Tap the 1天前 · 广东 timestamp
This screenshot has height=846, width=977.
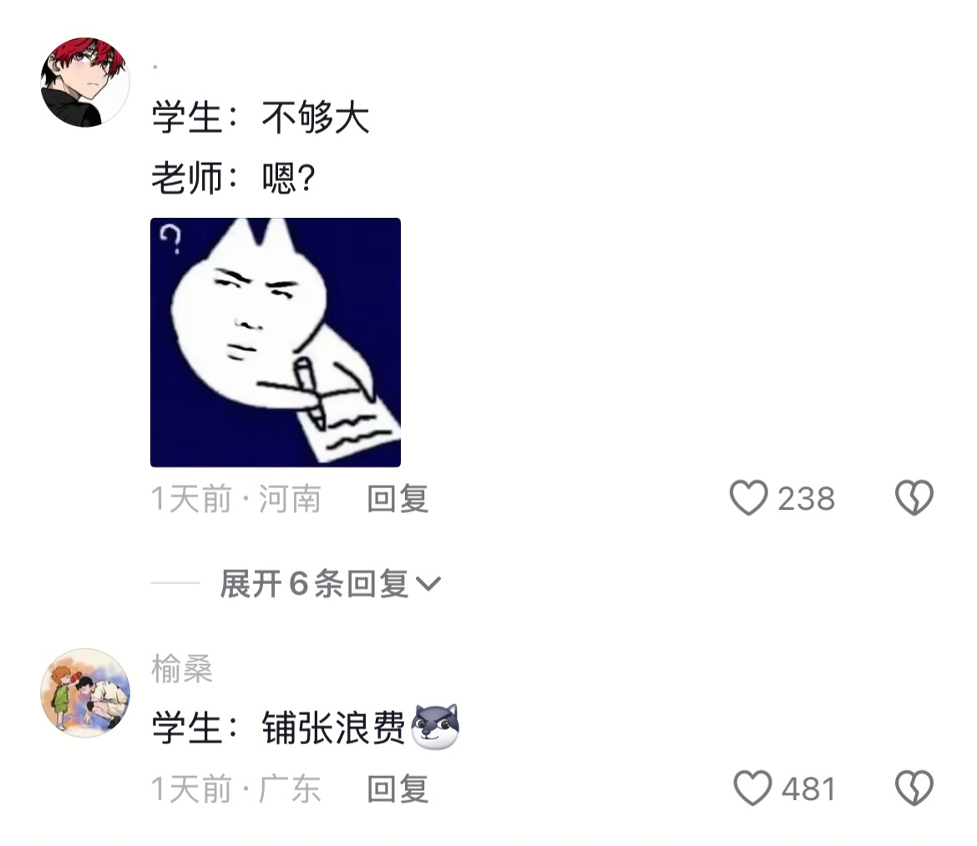(236, 788)
